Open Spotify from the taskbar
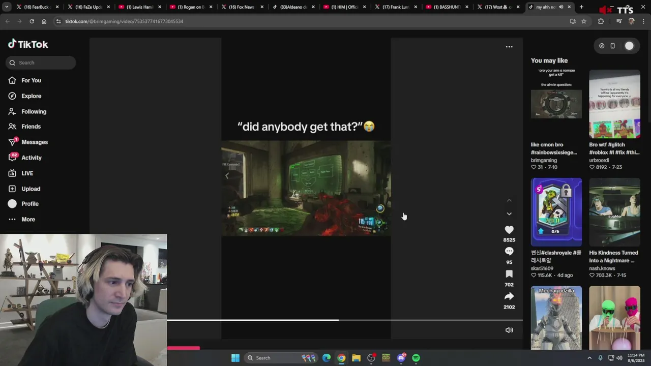This screenshot has width=651, height=366. [x=416, y=358]
